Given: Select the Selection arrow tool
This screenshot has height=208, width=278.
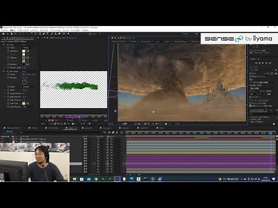Looking at the screenshot, I should [x=8, y=34].
